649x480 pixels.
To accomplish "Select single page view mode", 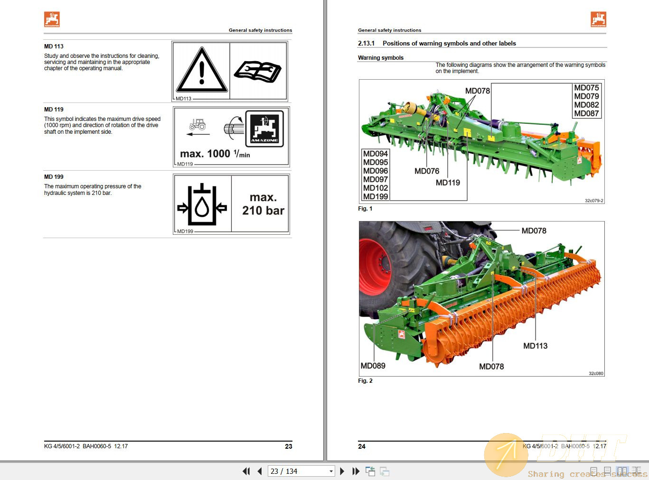I will click(x=594, y=471).
